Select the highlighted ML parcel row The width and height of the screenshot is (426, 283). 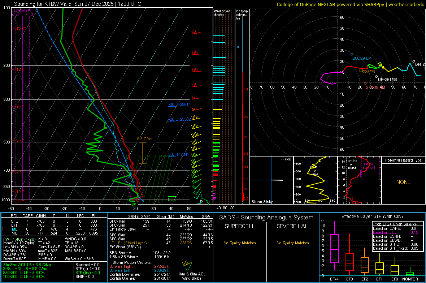pos(54,229)
